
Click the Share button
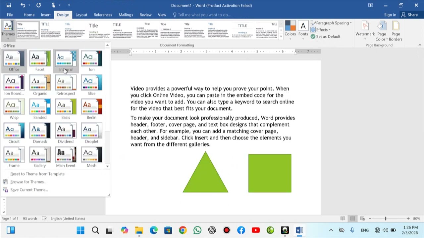(x=409, y=15)
